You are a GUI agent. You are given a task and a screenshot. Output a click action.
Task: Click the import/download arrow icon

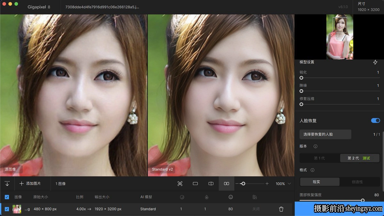click(7, 184)
